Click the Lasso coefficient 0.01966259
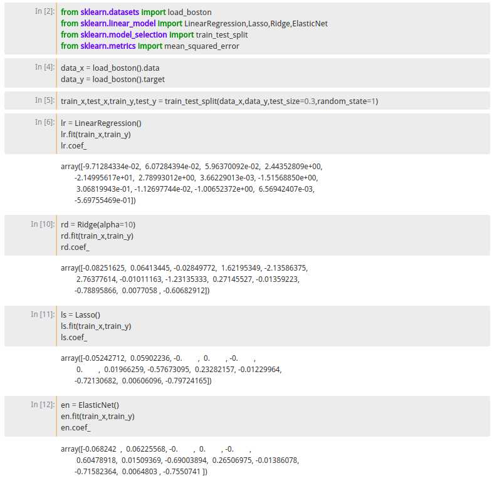Viewport: 492px width, 483px height. point(123,370)
